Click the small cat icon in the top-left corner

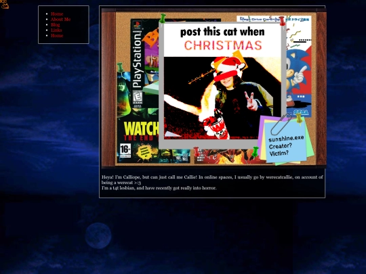click(x=5, y=4)
